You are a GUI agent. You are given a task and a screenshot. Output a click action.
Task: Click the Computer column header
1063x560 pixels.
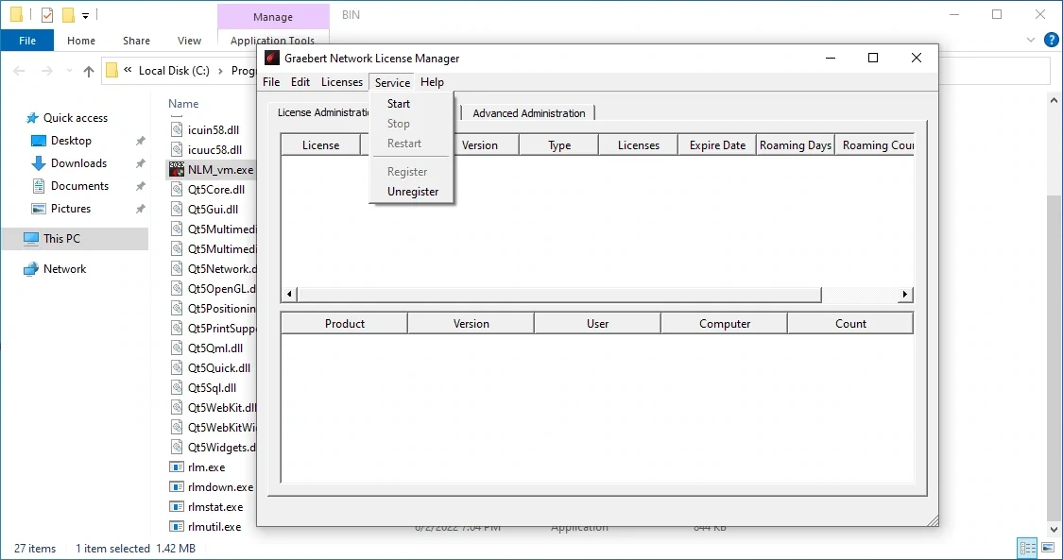pyautogui.click(x=724, y=324)
